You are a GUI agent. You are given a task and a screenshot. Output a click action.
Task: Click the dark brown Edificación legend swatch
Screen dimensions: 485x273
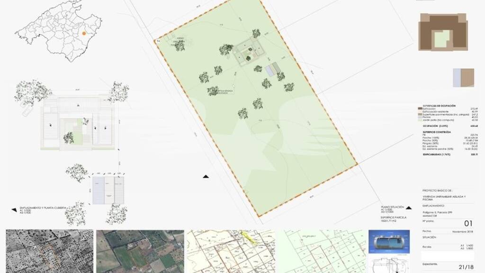pos(420,108)
